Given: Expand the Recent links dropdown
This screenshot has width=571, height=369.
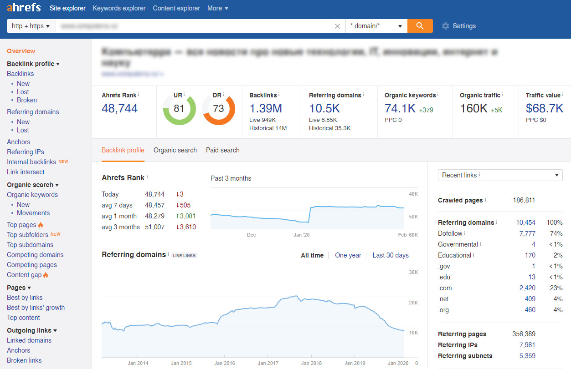Looking at the screenshot, I should click(500, 175).
